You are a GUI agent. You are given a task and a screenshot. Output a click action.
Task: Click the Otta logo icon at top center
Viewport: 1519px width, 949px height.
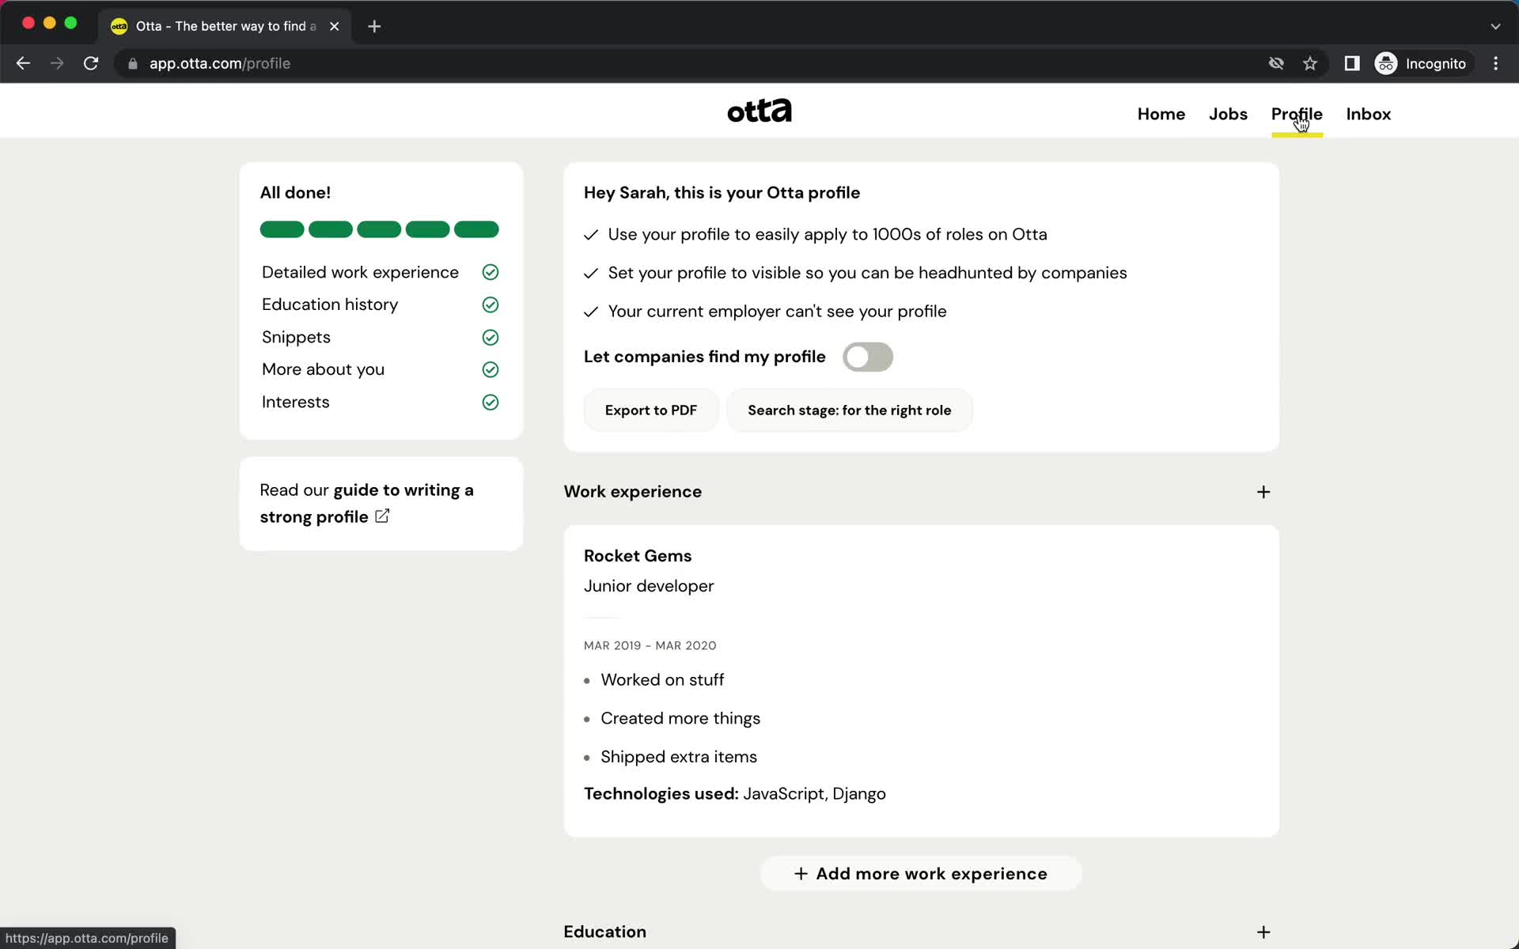coord(759,109)
